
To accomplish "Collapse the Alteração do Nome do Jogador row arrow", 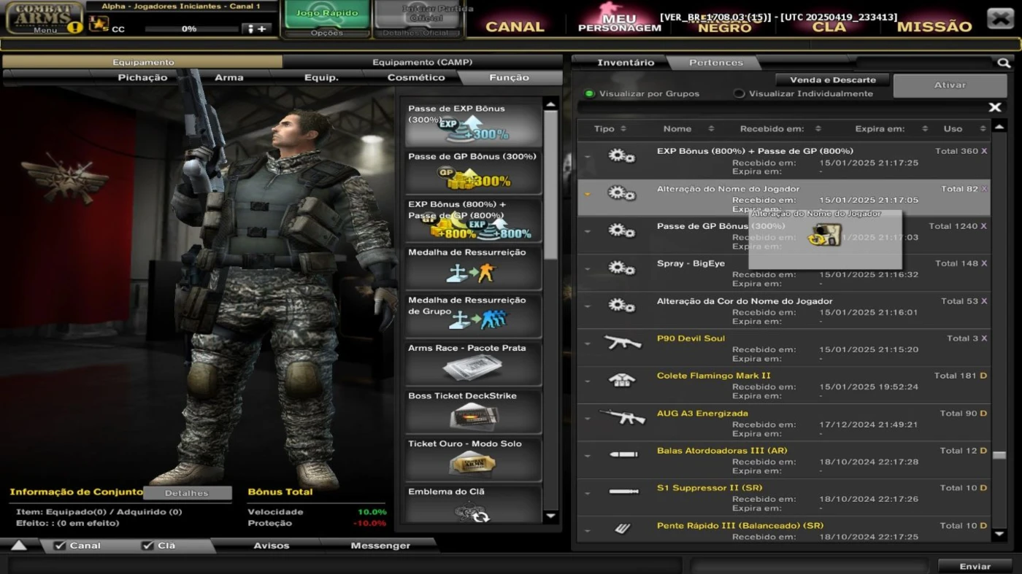I will [588, 194].
